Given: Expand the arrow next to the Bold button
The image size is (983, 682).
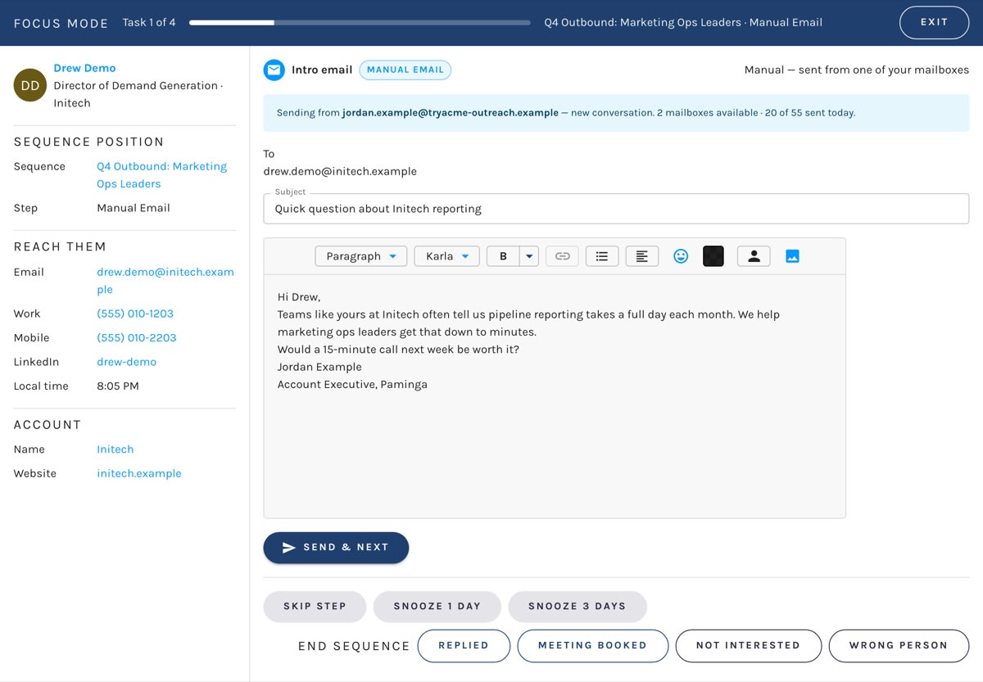Looking at the screenshot, I should [529, 256].
